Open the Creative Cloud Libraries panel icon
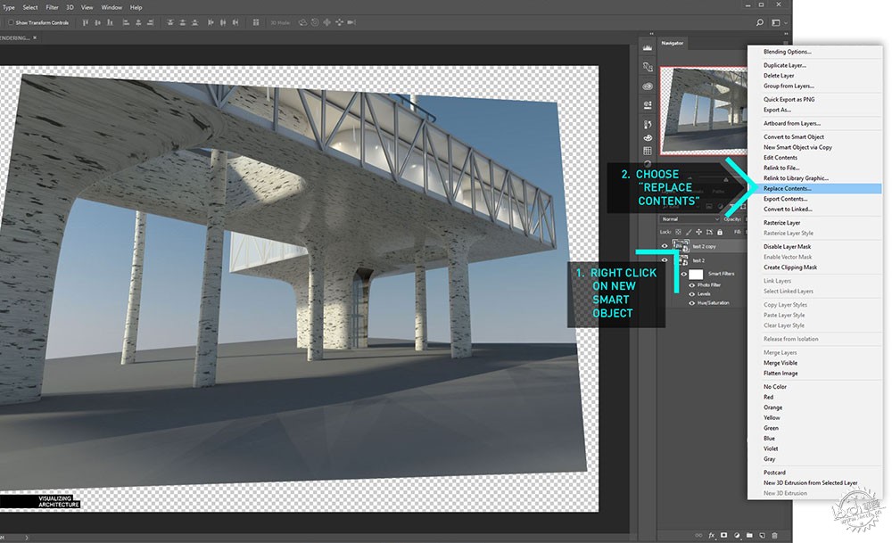Screen dimensions: 892x543 pos(648,86)
